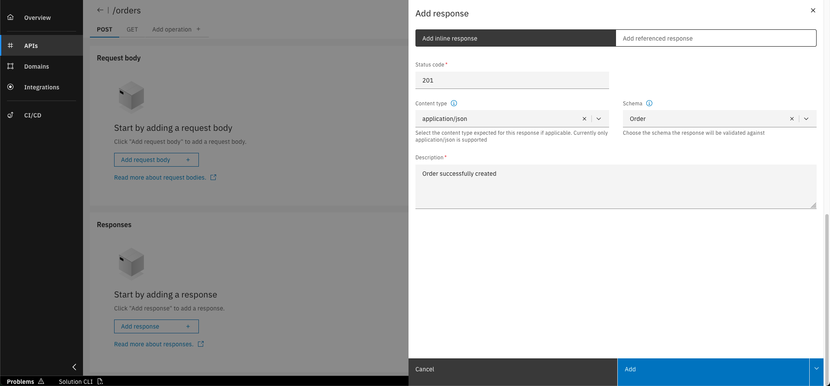Expand the Schema dropdown chevron
Screen dimensions: 830x386
click(x=806, y=119)
